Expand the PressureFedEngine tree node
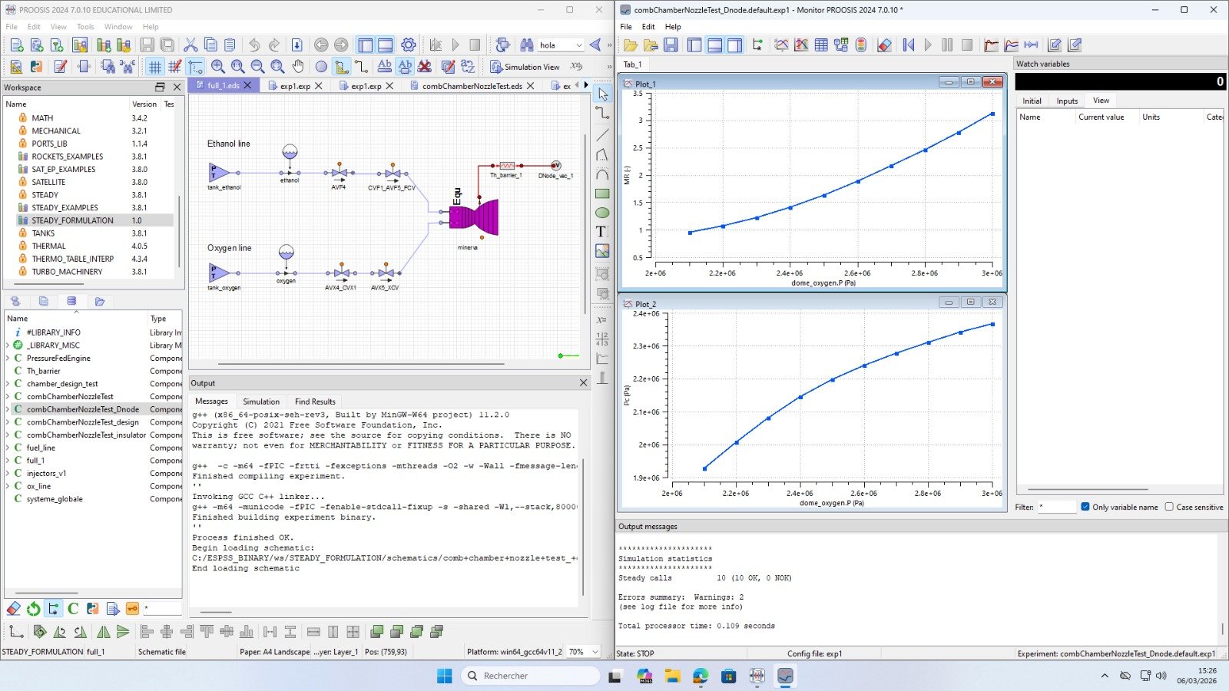Screen dimensions: 1229x691 tap(8, 358)
